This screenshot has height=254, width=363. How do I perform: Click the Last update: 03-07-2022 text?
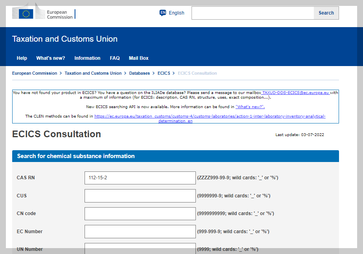(300, 135)
